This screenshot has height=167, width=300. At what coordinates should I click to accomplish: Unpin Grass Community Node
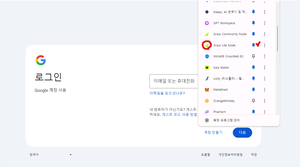253,34
